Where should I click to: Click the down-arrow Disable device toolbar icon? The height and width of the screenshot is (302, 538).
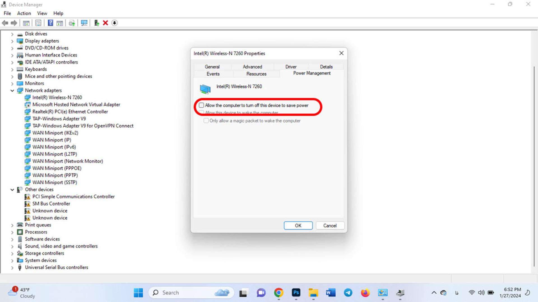tap(114, 23)
